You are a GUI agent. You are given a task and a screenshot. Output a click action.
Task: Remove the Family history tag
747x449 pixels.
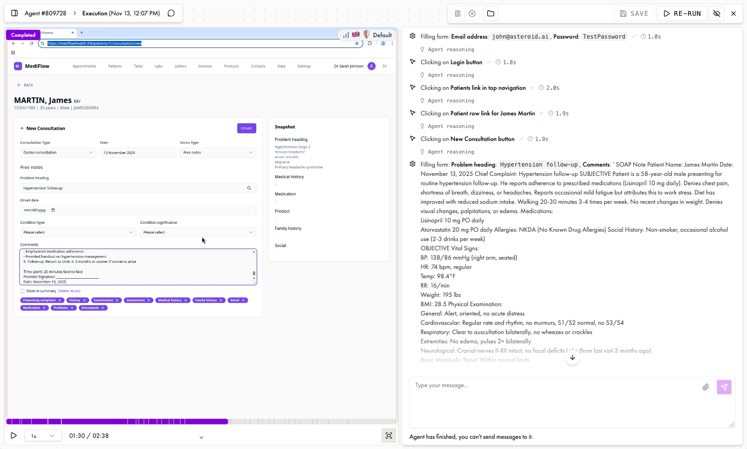click(x=221, y=300)
